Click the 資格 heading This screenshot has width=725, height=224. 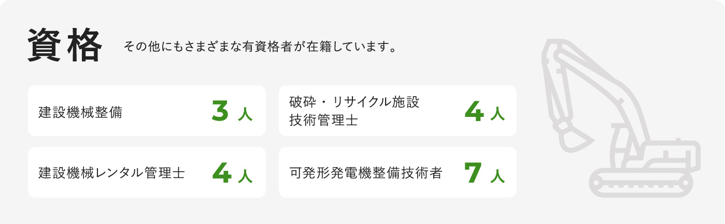[x=65, y=46]
